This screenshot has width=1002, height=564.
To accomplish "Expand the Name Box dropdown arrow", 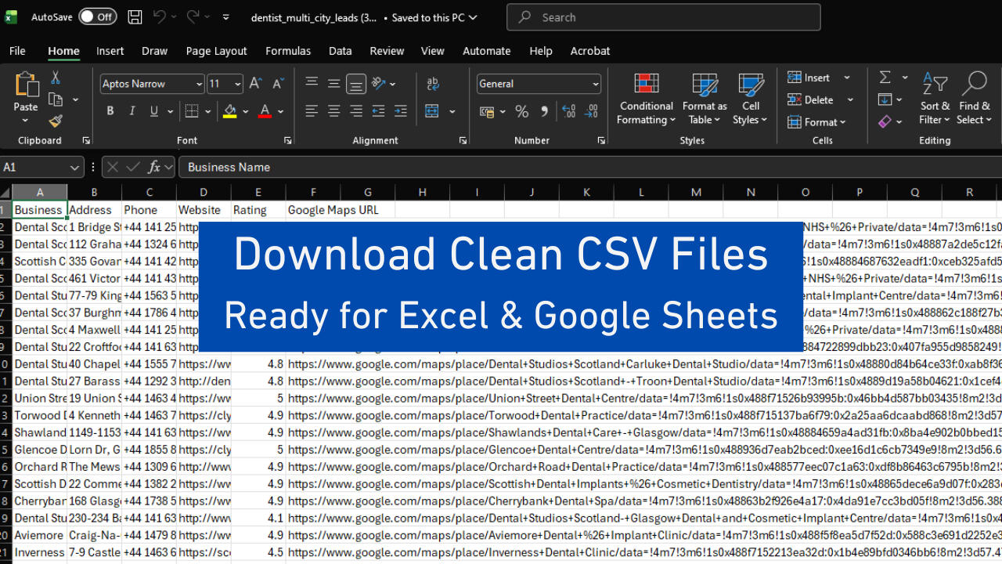I will click(x=75, y=167).
